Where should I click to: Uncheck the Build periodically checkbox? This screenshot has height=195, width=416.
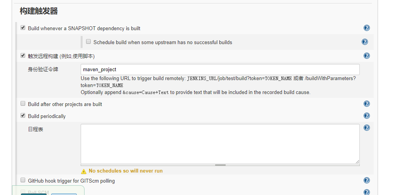(23, 116)
